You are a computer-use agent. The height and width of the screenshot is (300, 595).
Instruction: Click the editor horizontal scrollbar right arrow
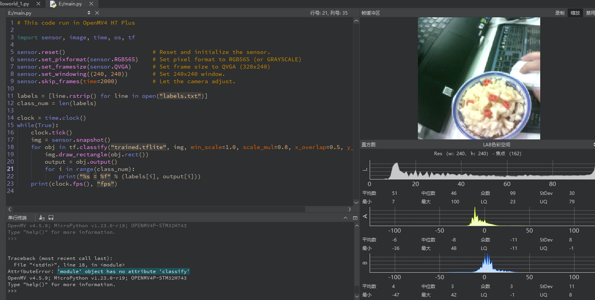tap(350, 209)
